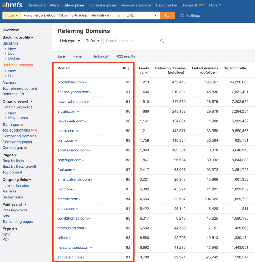Export as CSV from the sidebar
This screenshot has height=262, width=255.
(6, 235)
